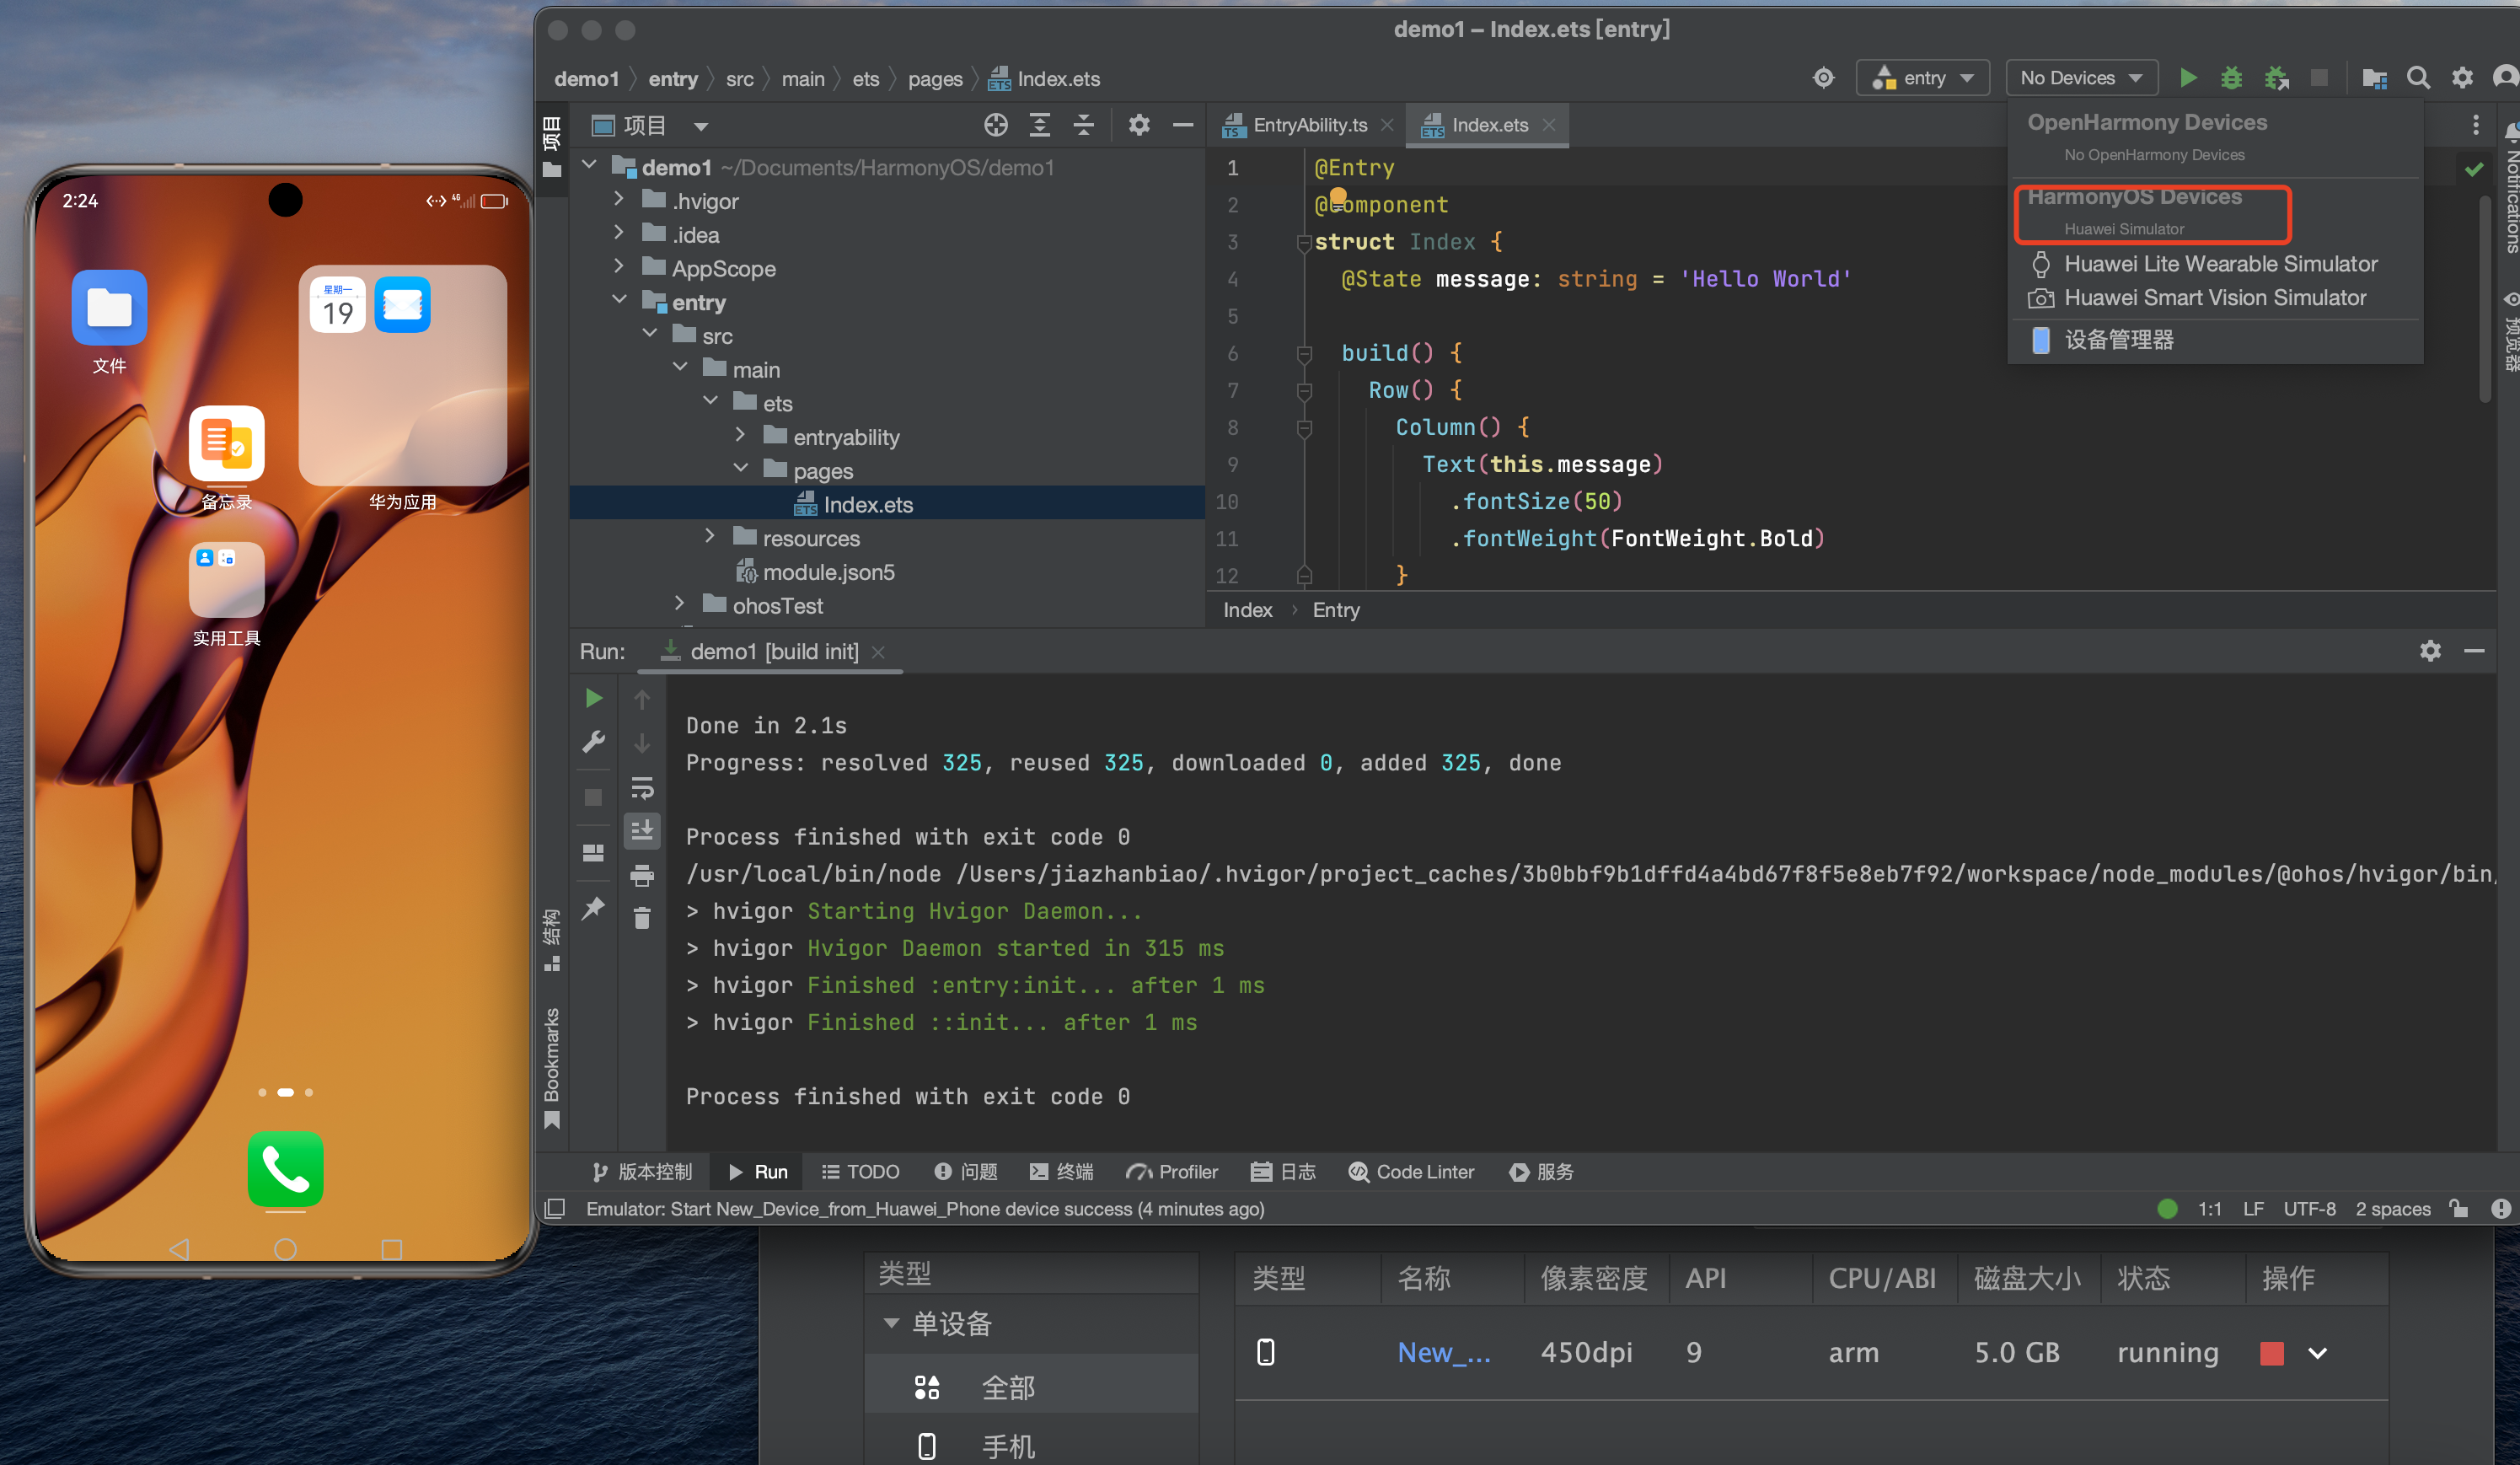2520x1465 pixels.
Task: Open the TODO tool window tab
Action: click(x=860, y=1171)
